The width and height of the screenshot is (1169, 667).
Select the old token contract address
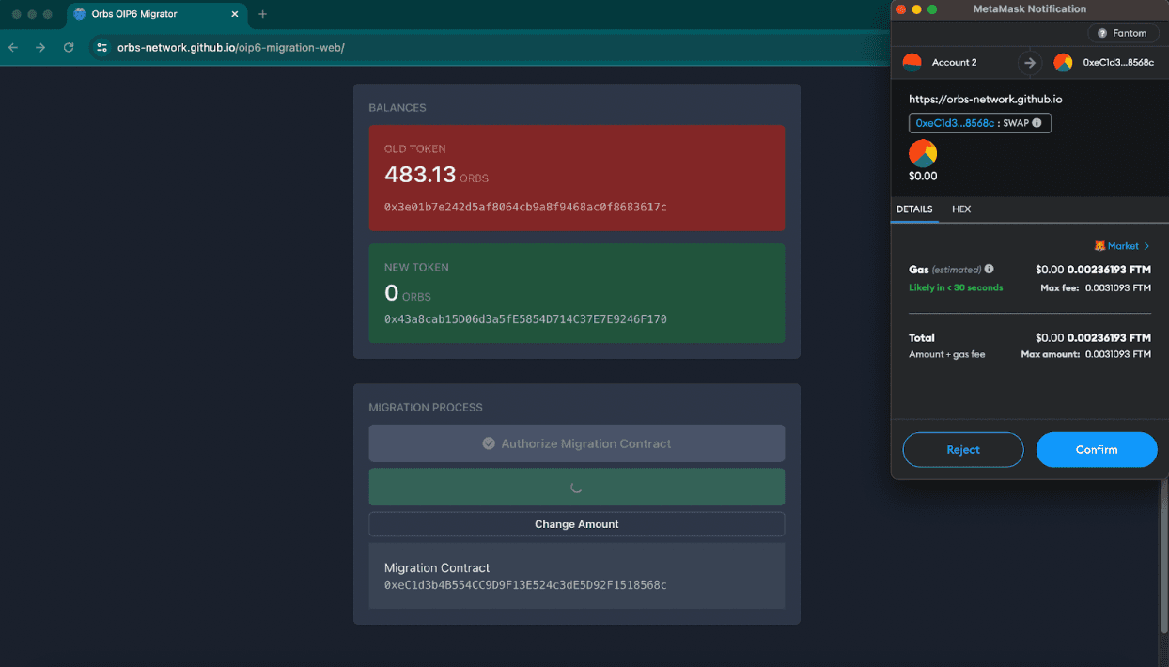pyautogui.click(x=525, y=207)
